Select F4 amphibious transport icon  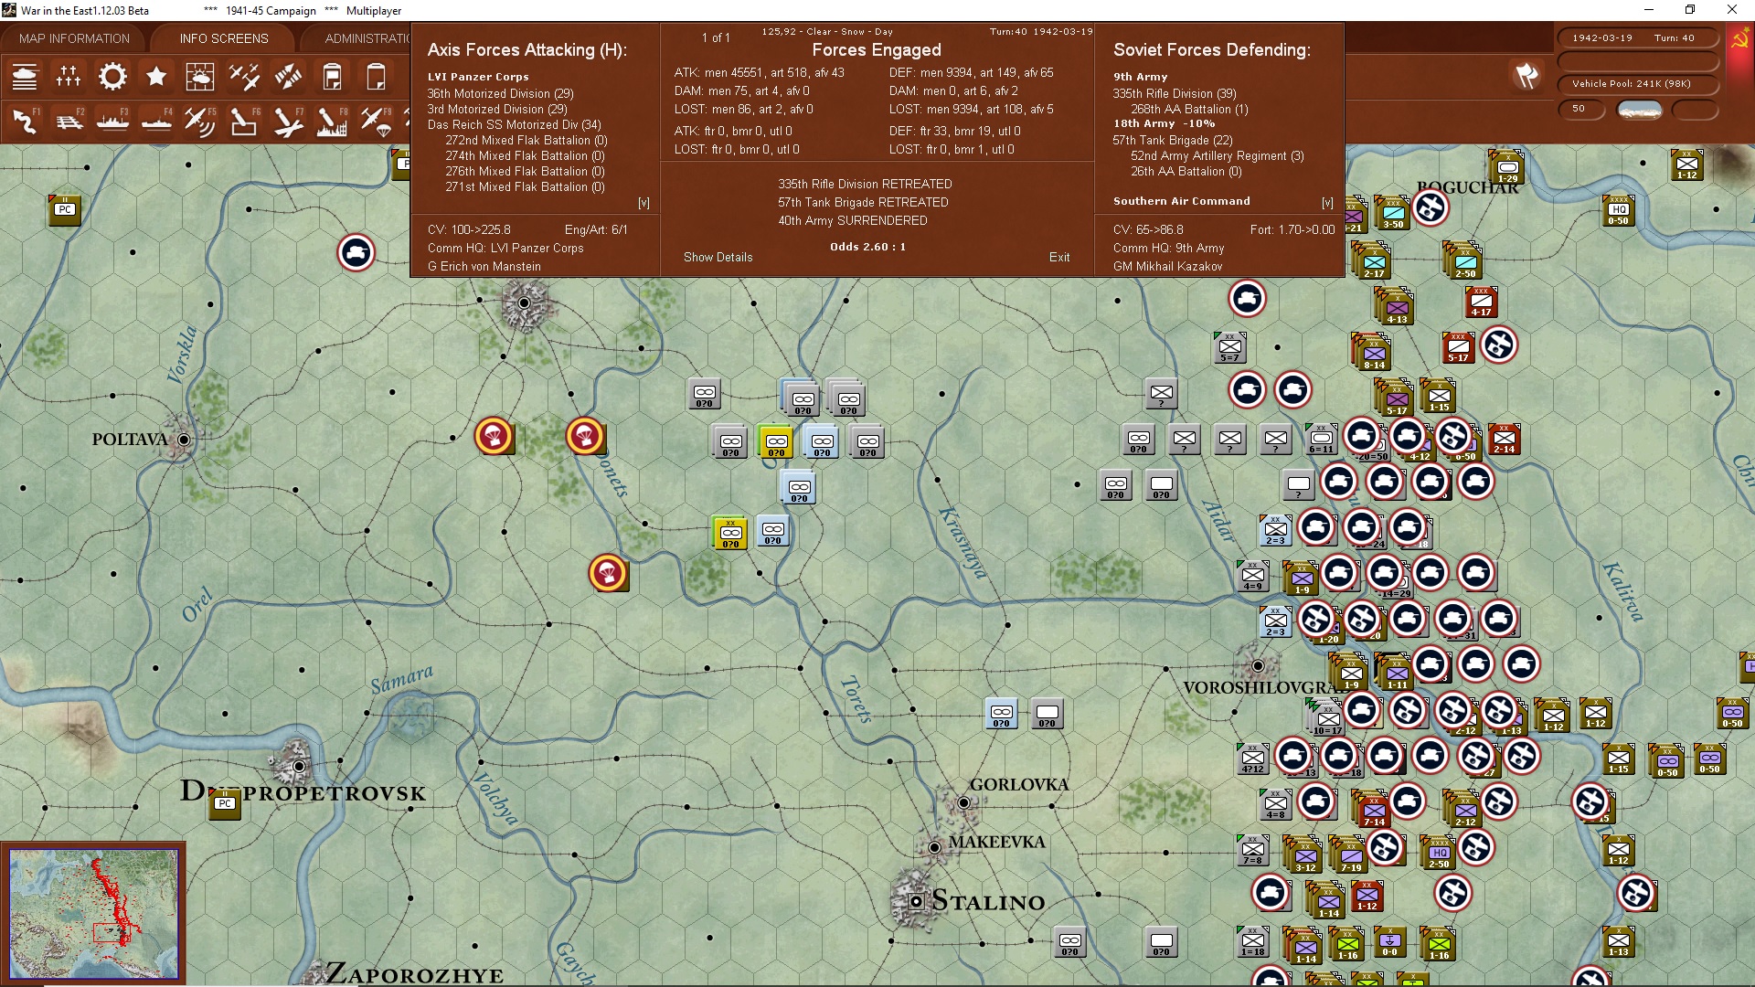pyautogui.click(x=156, y=121)
